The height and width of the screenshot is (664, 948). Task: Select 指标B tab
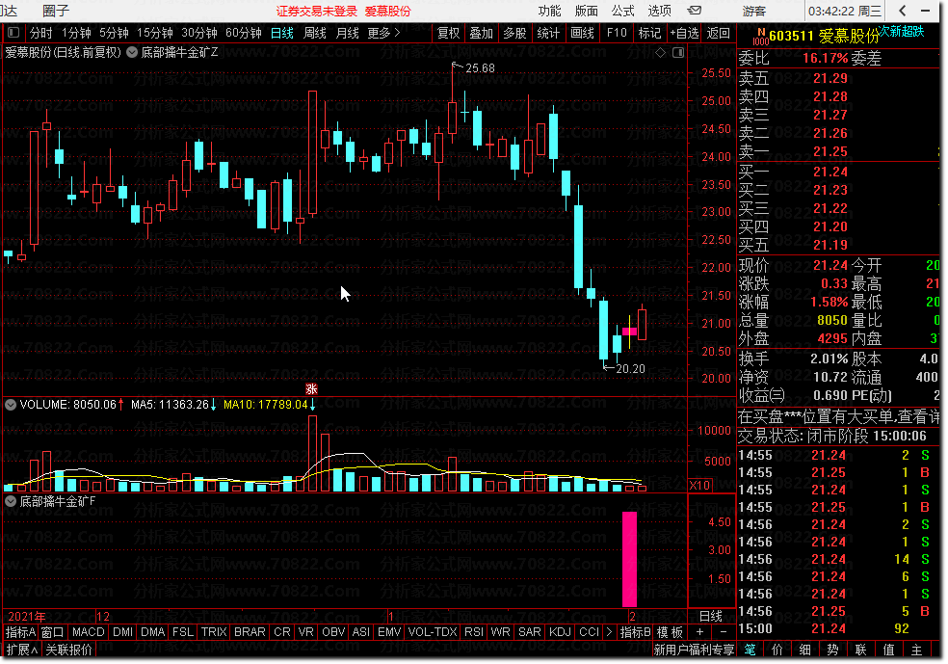click(636, 632)
